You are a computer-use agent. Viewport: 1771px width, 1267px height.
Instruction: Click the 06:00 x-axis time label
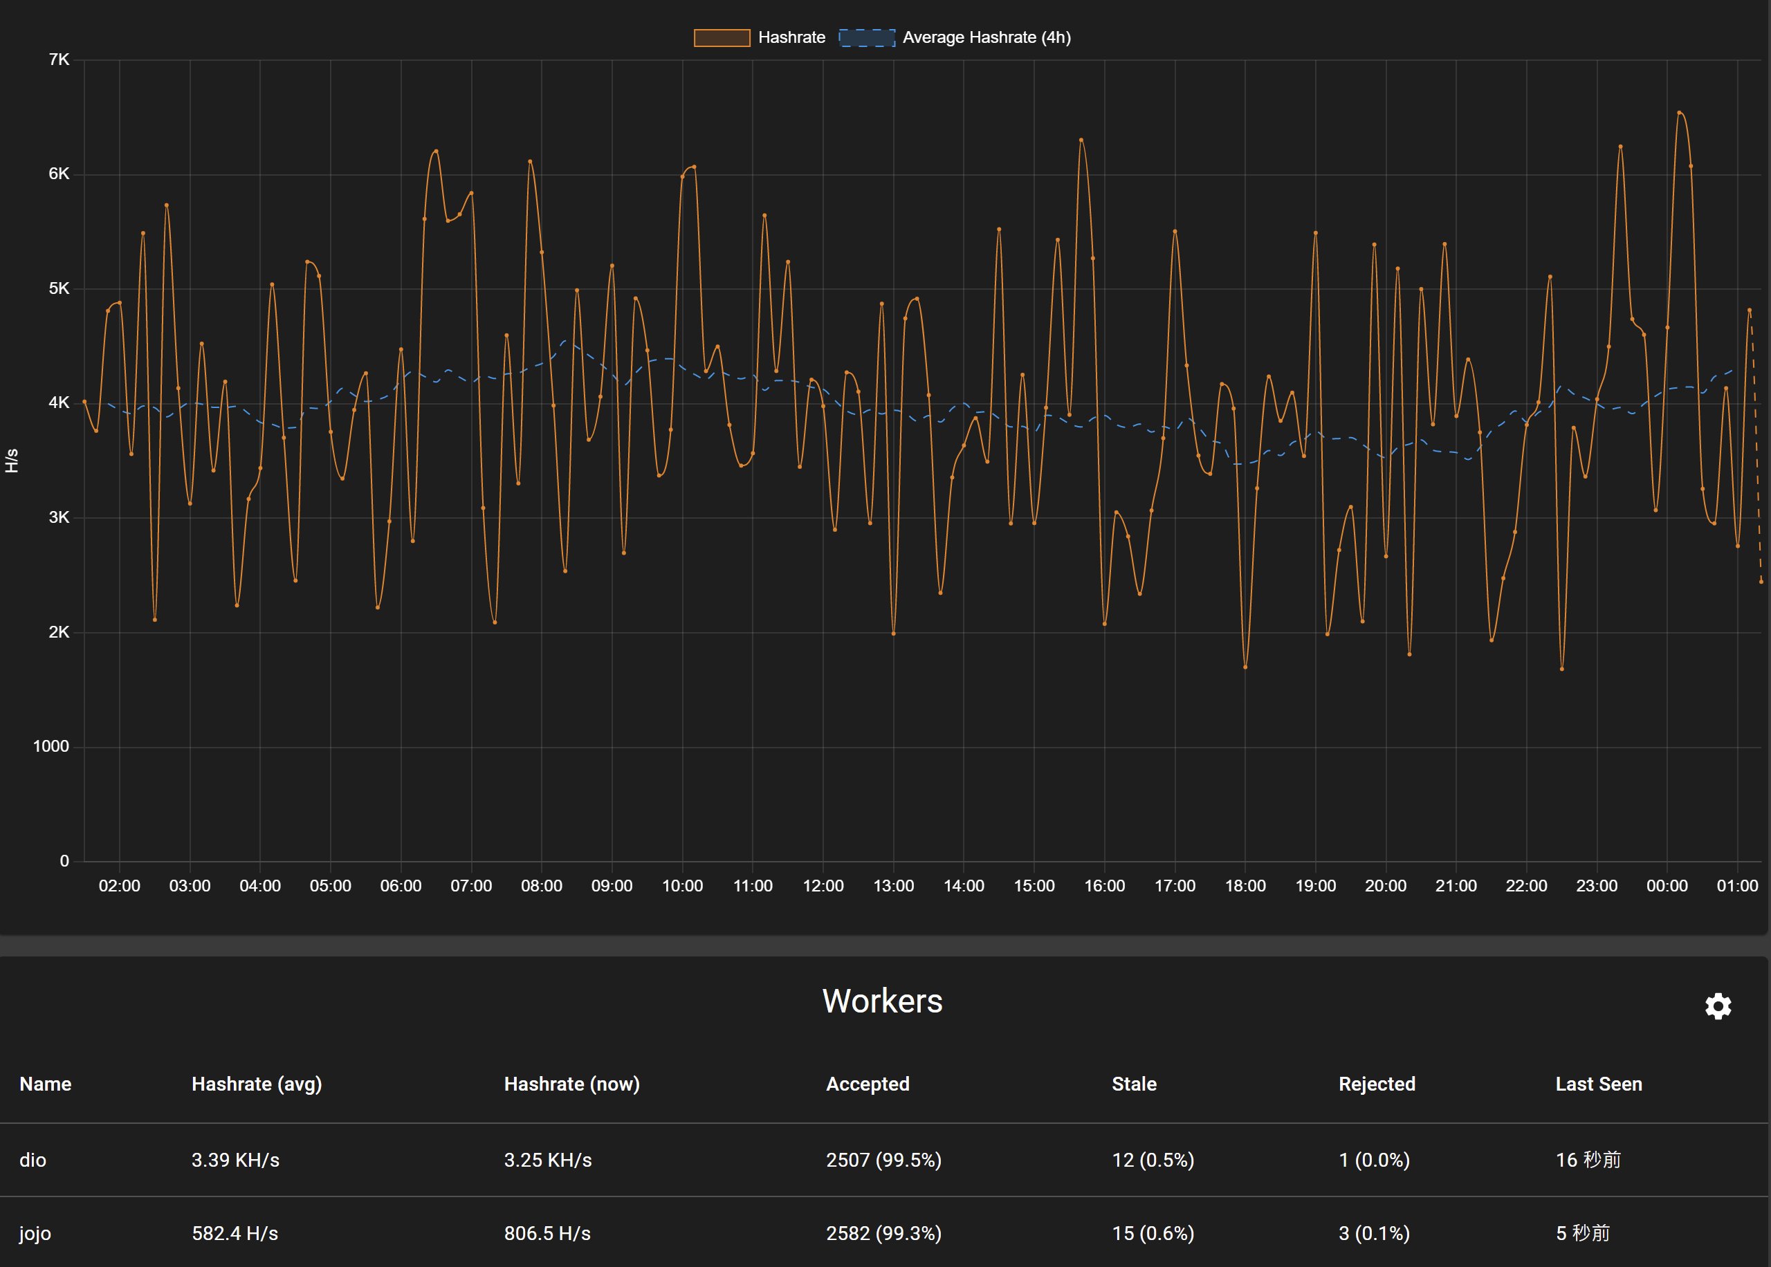click(x=401, y=886)
